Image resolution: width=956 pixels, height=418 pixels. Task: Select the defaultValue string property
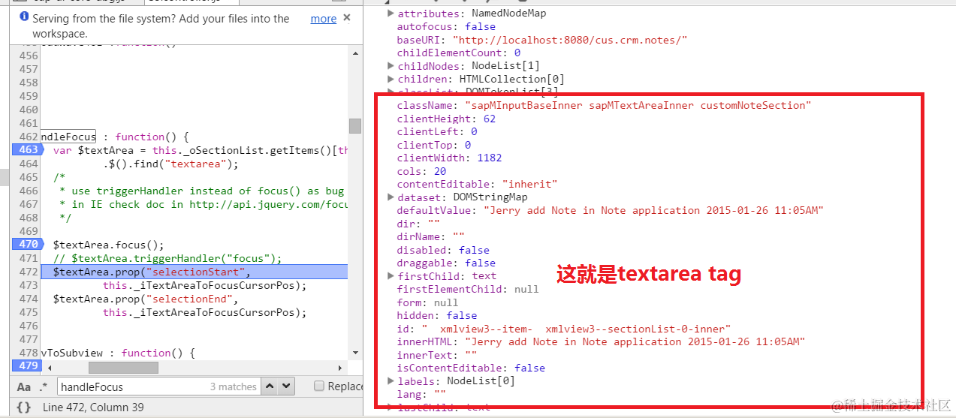pyautogui.click(x=610, y=211)
